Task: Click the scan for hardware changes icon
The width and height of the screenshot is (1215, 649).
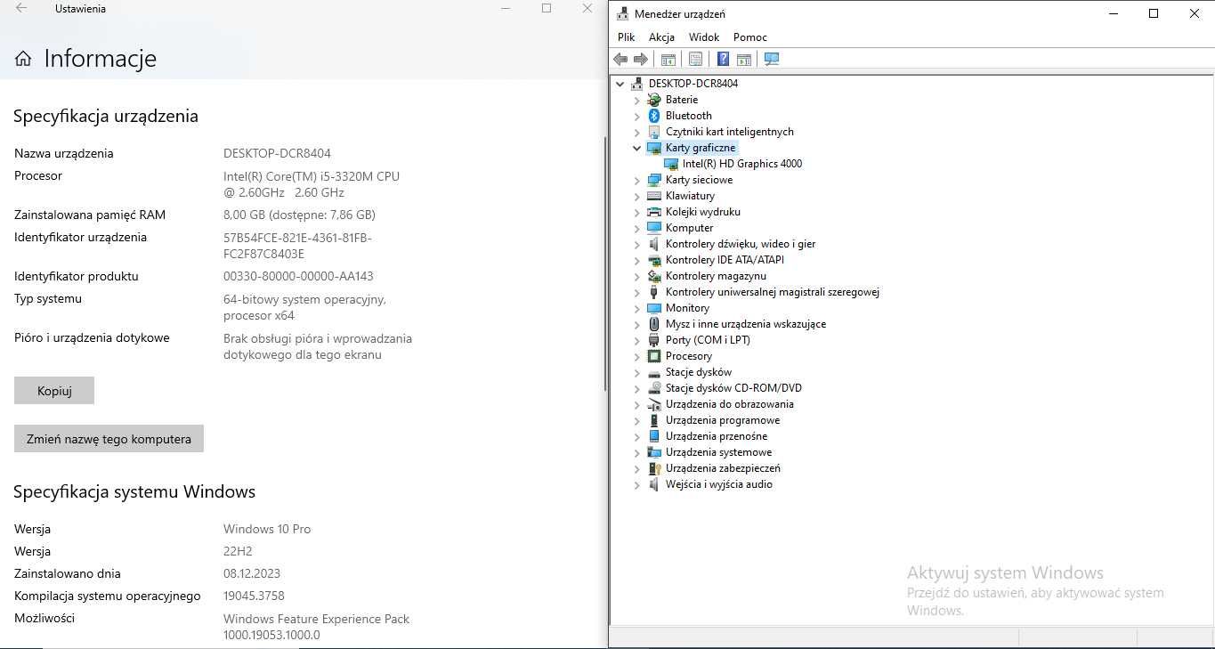Action: point(772,60)
